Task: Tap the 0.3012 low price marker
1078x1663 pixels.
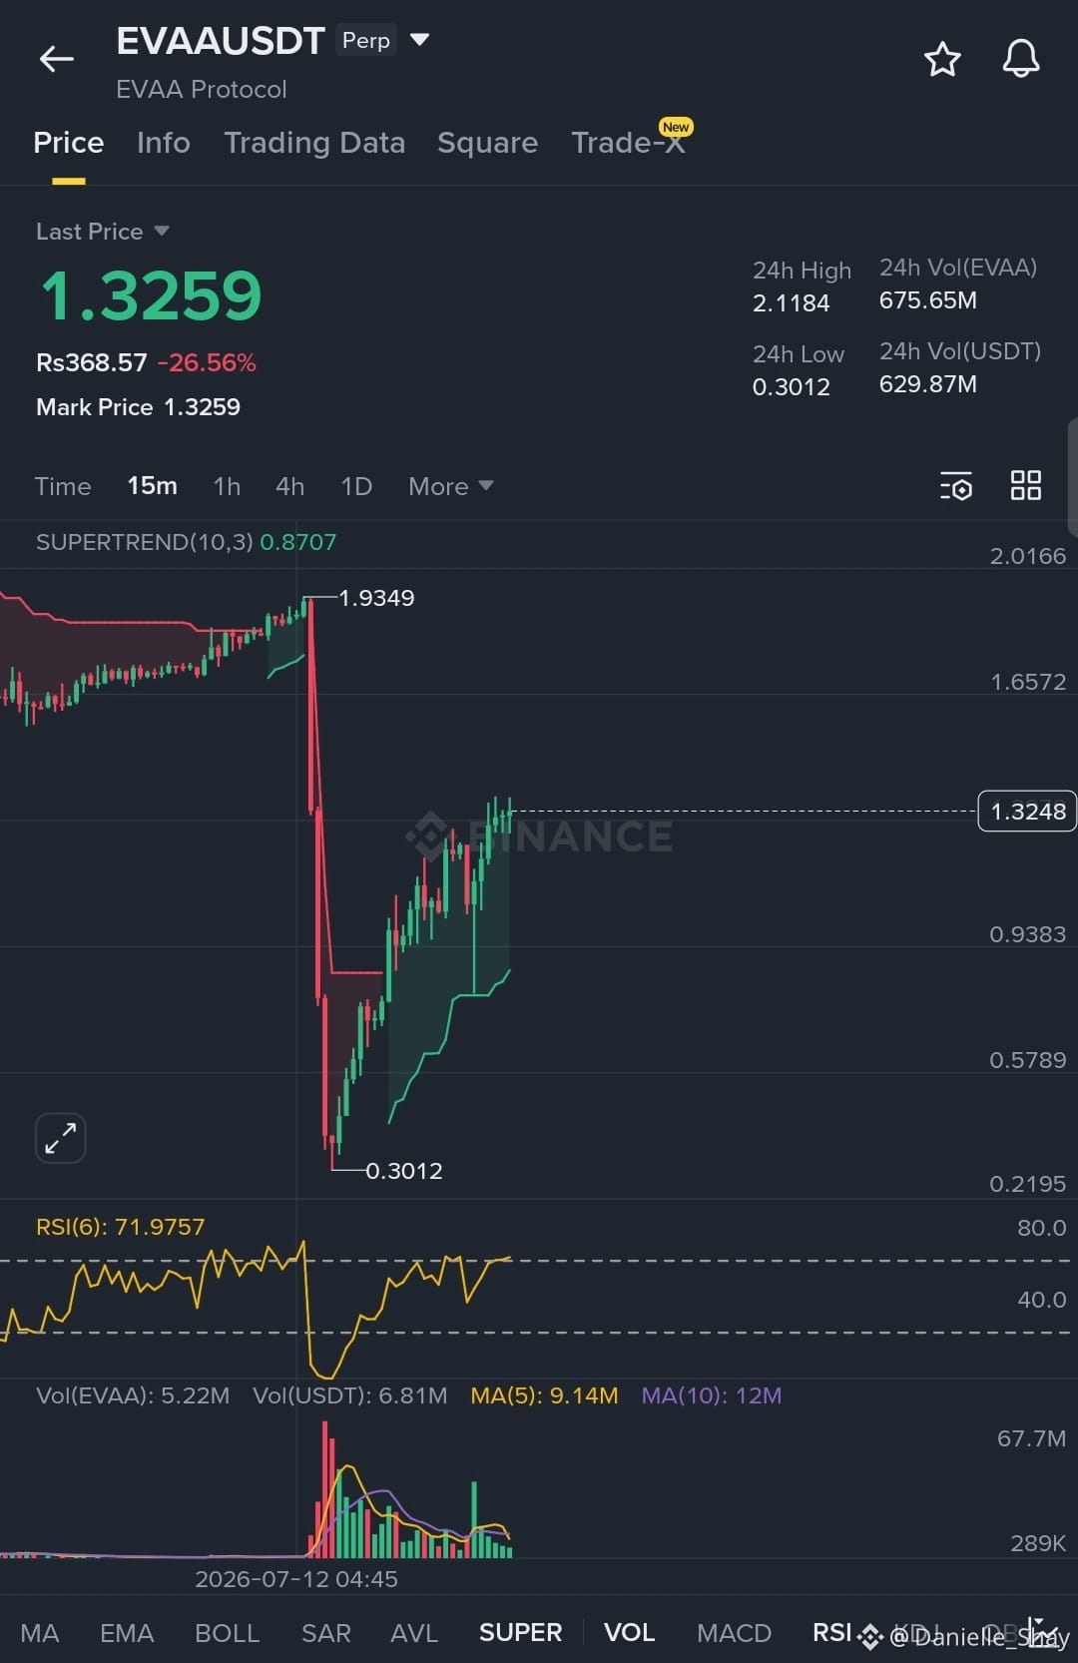Action: coord(404,1171)
